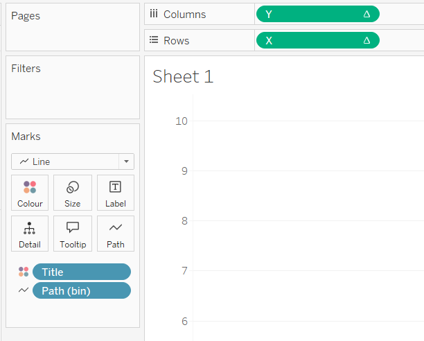Click the colour icon beside Title pill
Screen dimensions: 424x341
tap(24, 272)
